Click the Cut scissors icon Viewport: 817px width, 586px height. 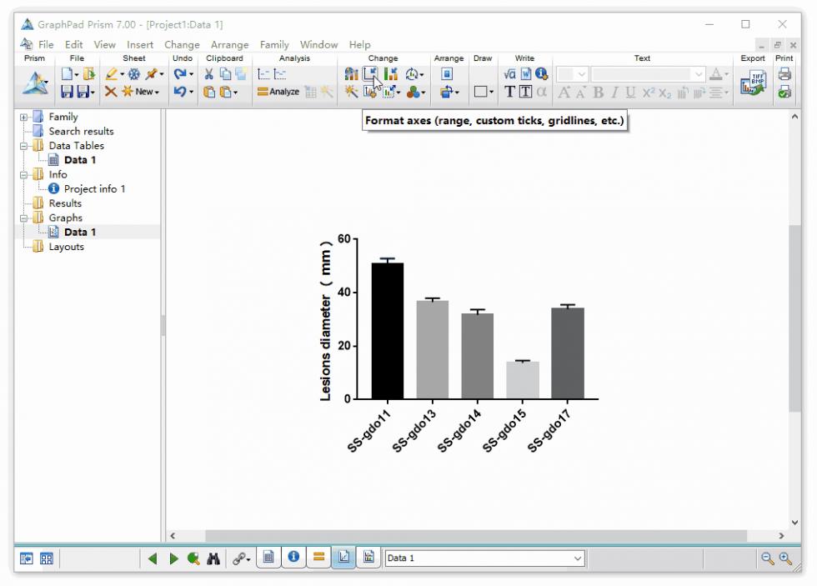[208, 74]
